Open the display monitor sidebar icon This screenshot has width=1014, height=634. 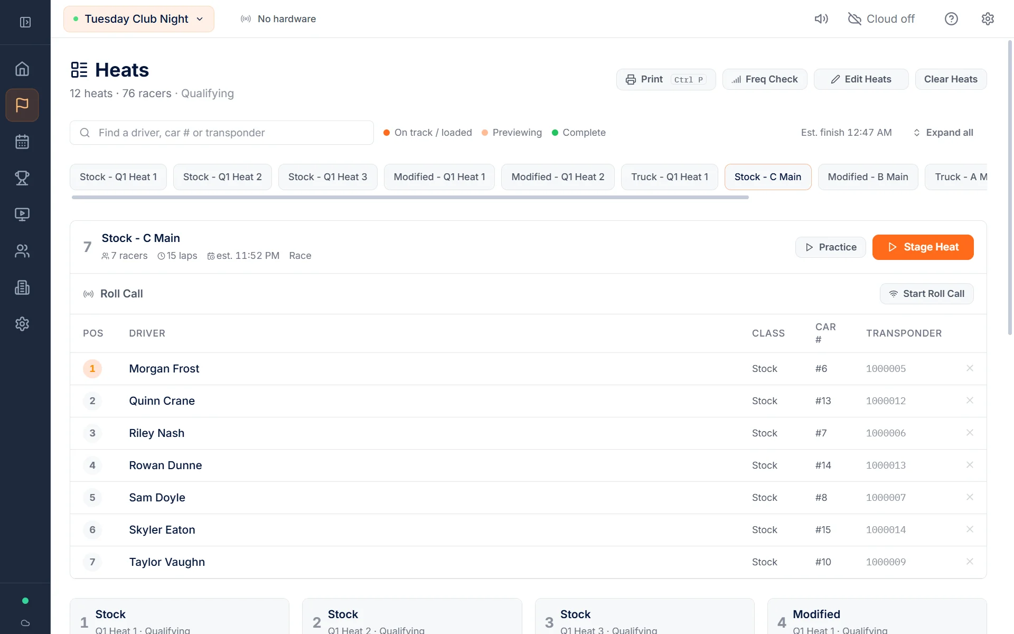pos(22,215)
